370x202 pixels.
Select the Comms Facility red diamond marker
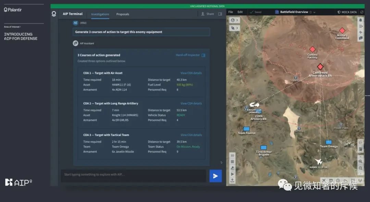[312, 49]
